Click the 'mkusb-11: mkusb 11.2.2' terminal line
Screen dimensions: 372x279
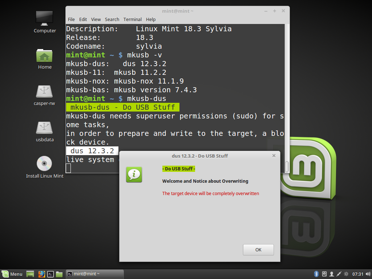(116, 72)
